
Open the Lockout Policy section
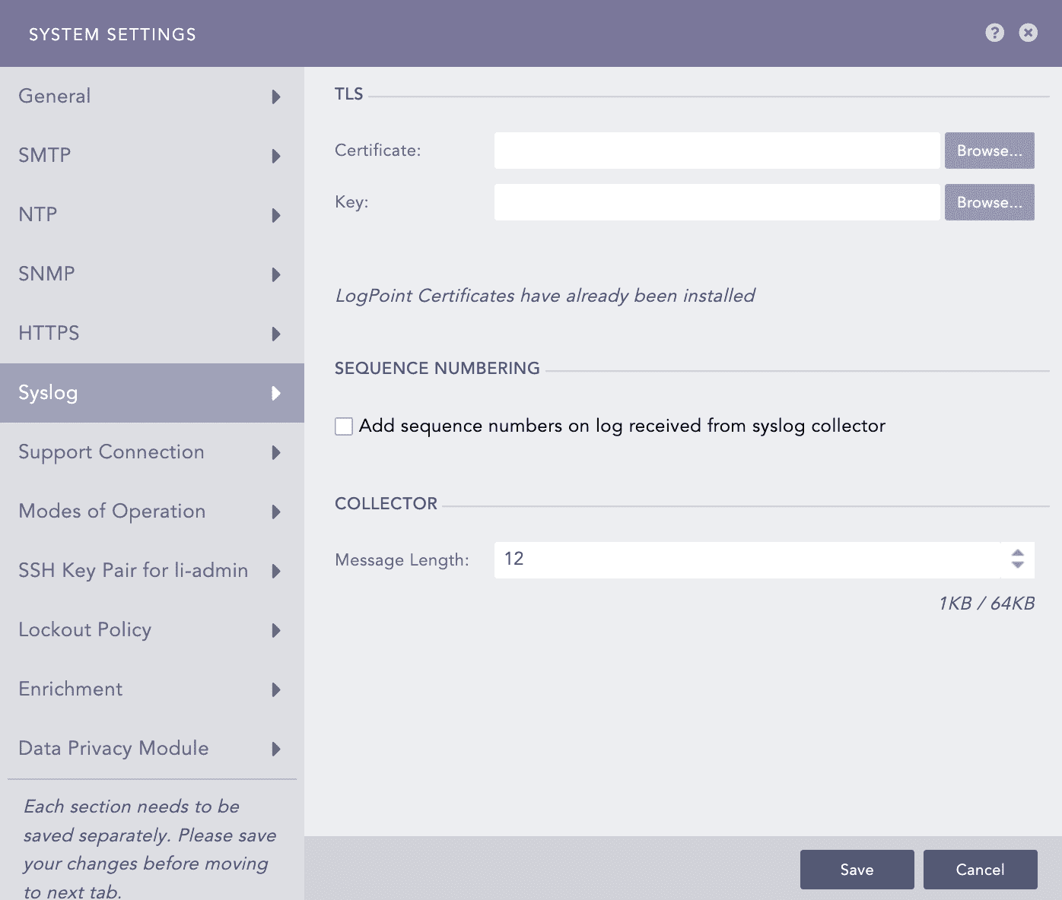pos(85,629)
